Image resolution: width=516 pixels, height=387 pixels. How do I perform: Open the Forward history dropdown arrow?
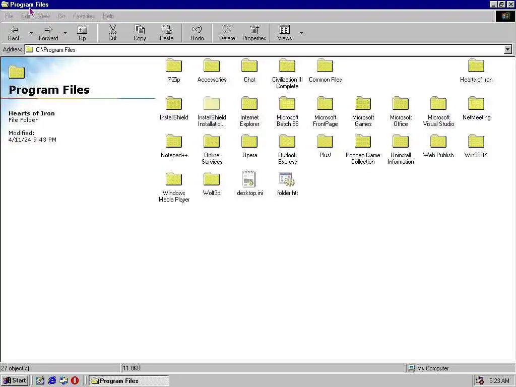coord(65,33)
